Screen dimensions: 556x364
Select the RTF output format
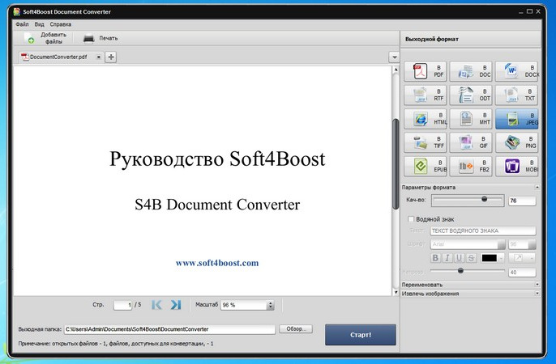pyautogui.click(x=425, y=95)
